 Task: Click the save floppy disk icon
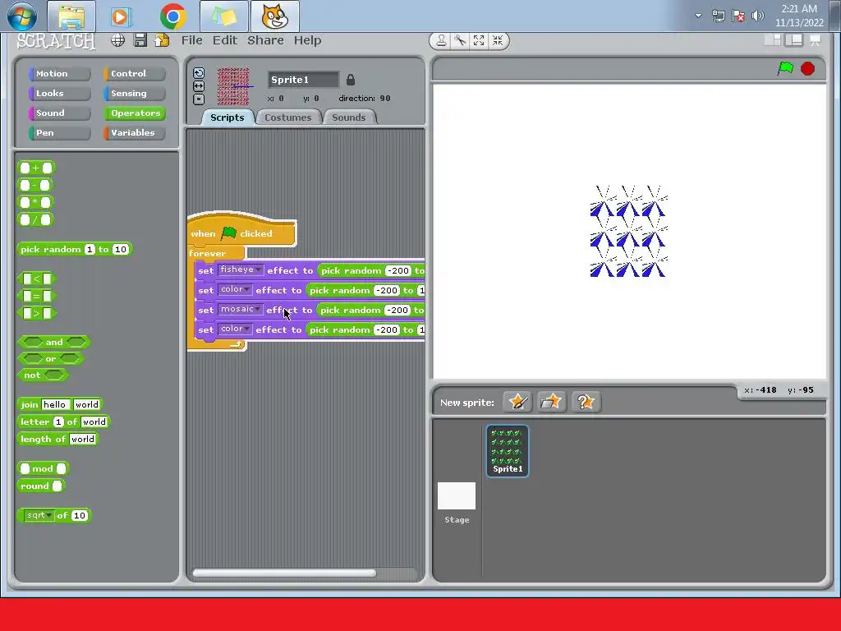[140, 40]
